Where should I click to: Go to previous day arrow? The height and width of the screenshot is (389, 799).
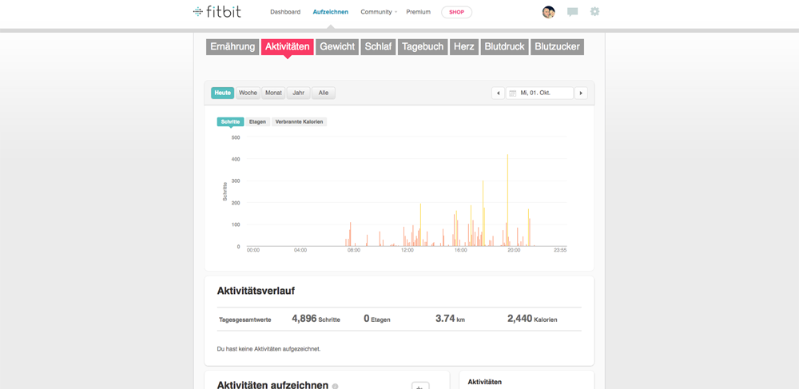(x=498, y=93)
